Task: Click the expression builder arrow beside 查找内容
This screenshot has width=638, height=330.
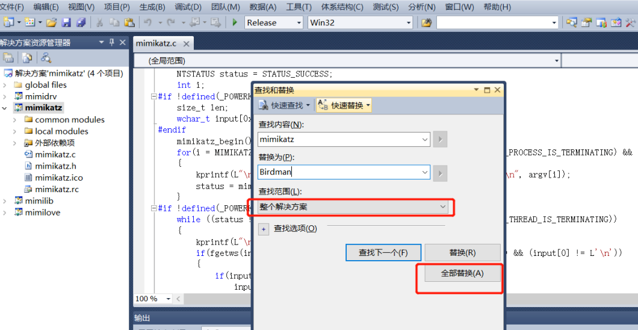Action: click(x=440, y=140)
